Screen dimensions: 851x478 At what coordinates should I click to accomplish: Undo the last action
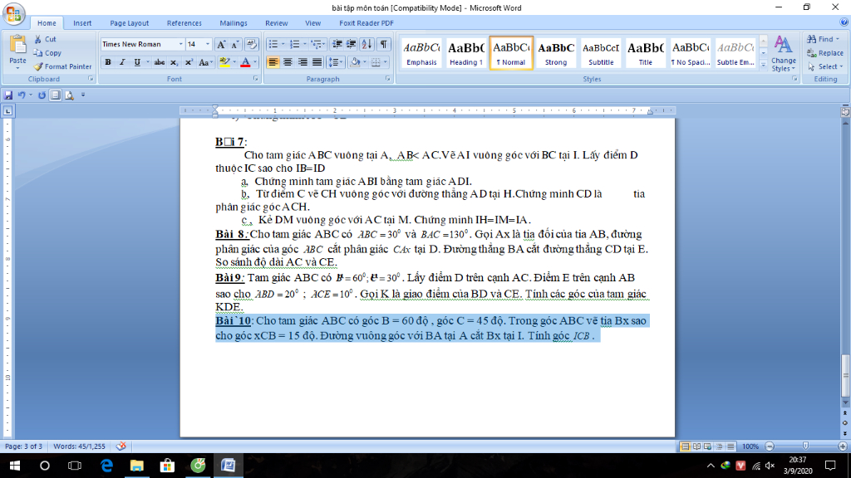(22, 95)
